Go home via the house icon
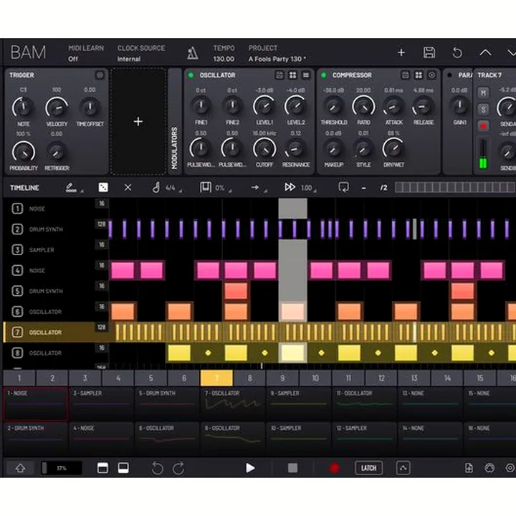The image size is (516, 516). click(20, 468)
